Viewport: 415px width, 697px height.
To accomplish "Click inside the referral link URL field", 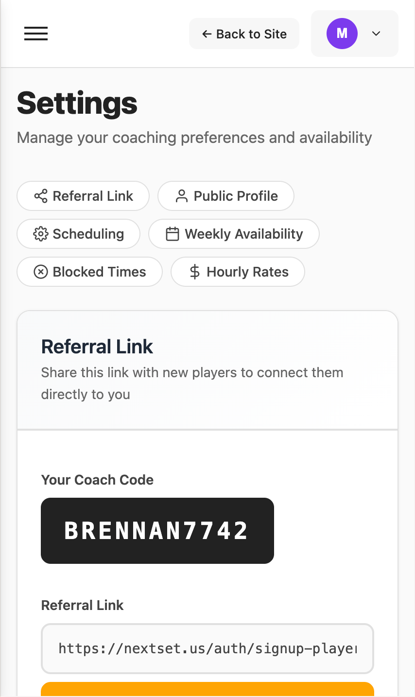I will coord(207,648).
